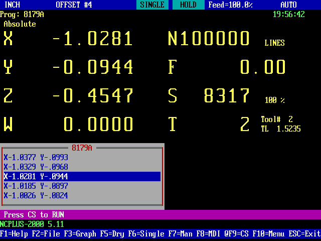
Task: Click ESC=Exit in the bottom bar
Action: click(304, 234)
